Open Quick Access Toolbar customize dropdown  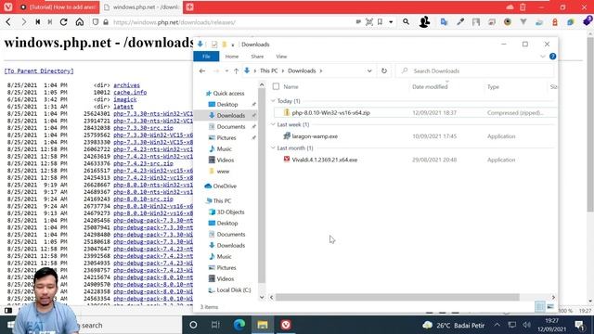pyautogui.click(x=233, y=45)
